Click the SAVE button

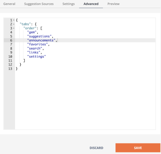pos(138,148)
